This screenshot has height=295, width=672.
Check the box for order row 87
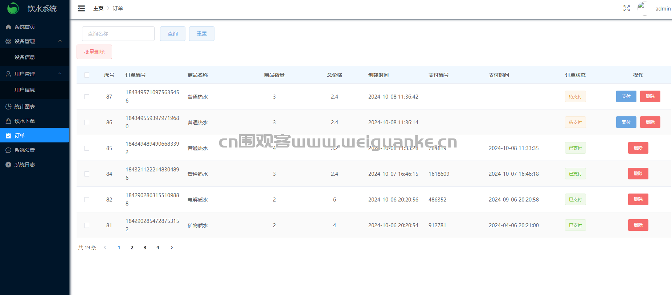click(x=87, y=97)
